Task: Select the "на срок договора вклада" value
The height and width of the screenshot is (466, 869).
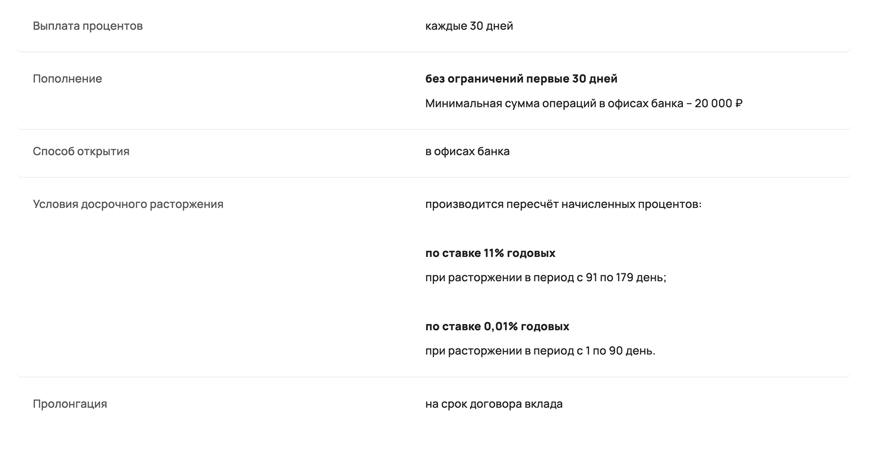Action: click(494, 404)
